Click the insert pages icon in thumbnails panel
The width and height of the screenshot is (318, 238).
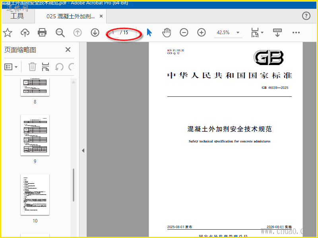[45, 67]
